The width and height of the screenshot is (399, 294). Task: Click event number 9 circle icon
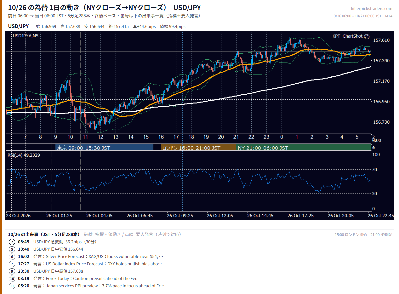[x=12, y=271]
